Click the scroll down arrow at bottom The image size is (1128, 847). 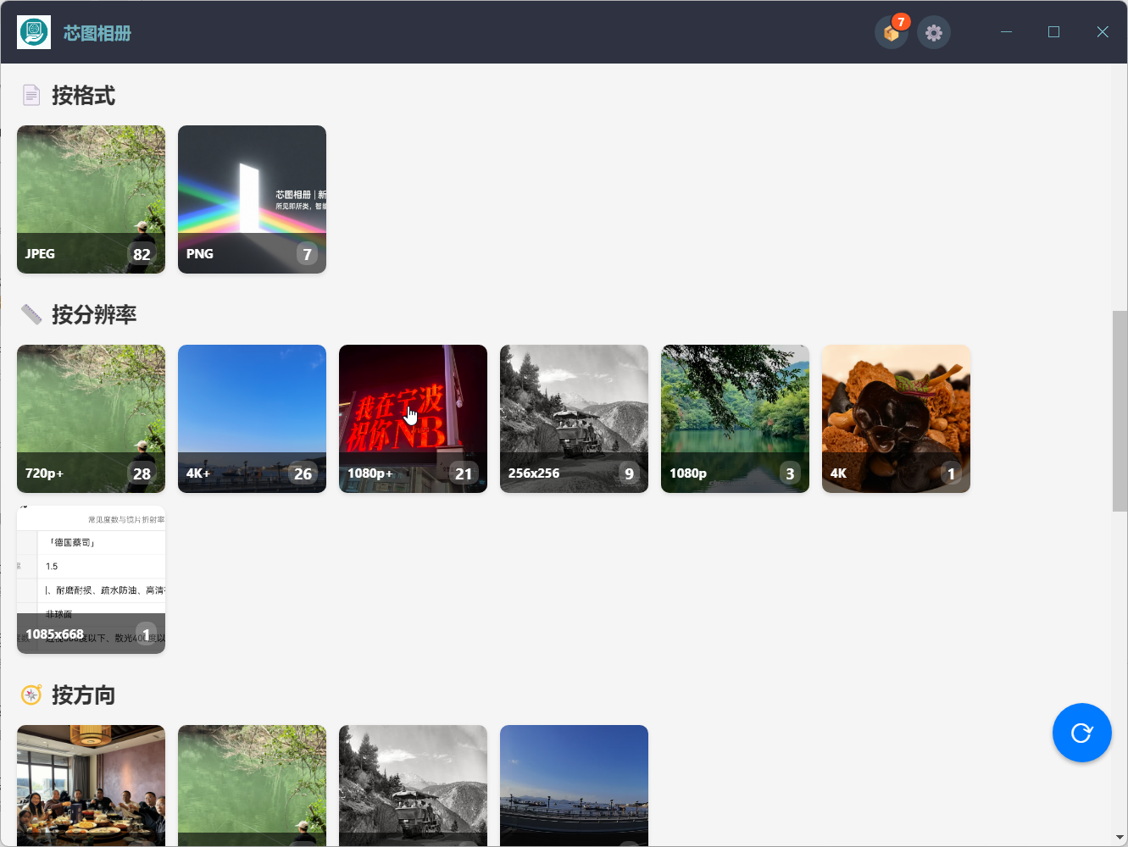pyautogui.click(x=1120, y=838)
